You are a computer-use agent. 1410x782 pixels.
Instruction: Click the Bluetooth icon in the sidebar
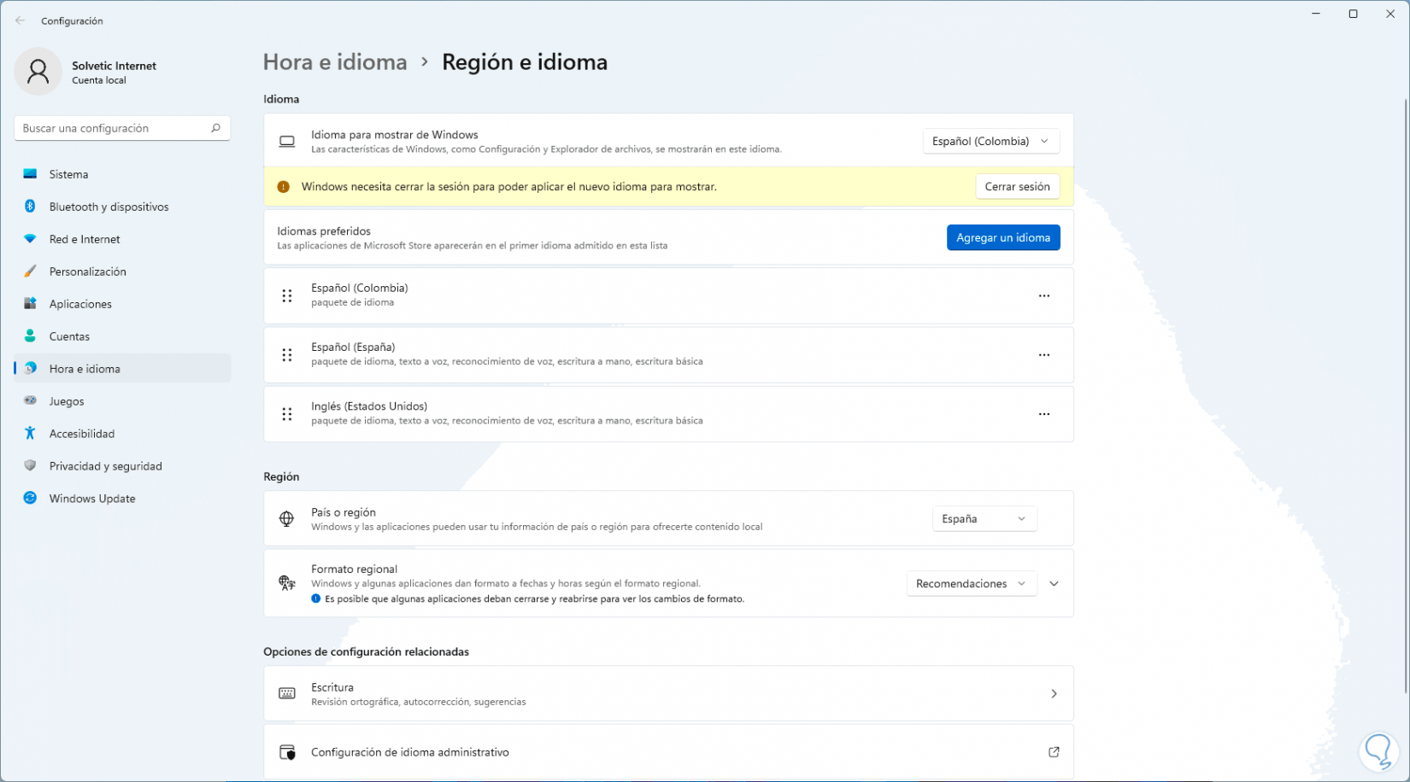tap(30, 207)
